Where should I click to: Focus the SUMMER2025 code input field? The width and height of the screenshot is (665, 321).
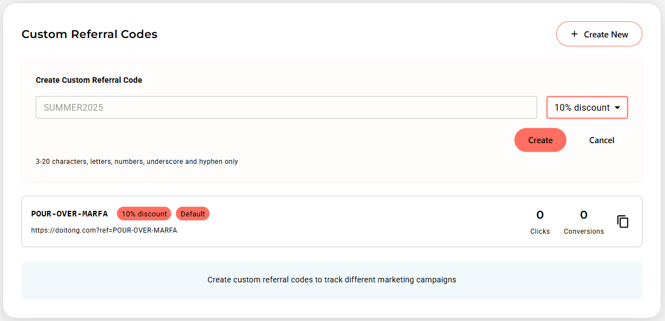[x=287, y=107]
